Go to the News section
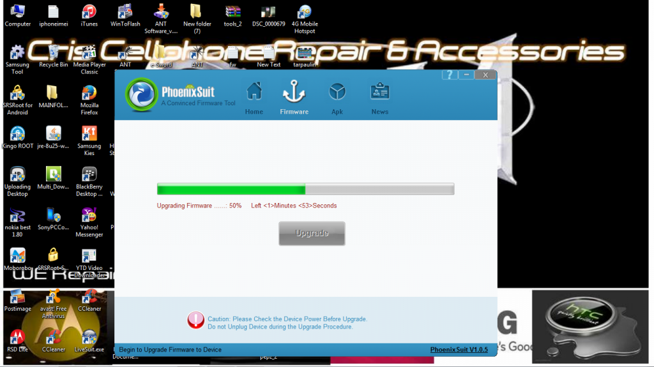 click(x=379, y=98)
